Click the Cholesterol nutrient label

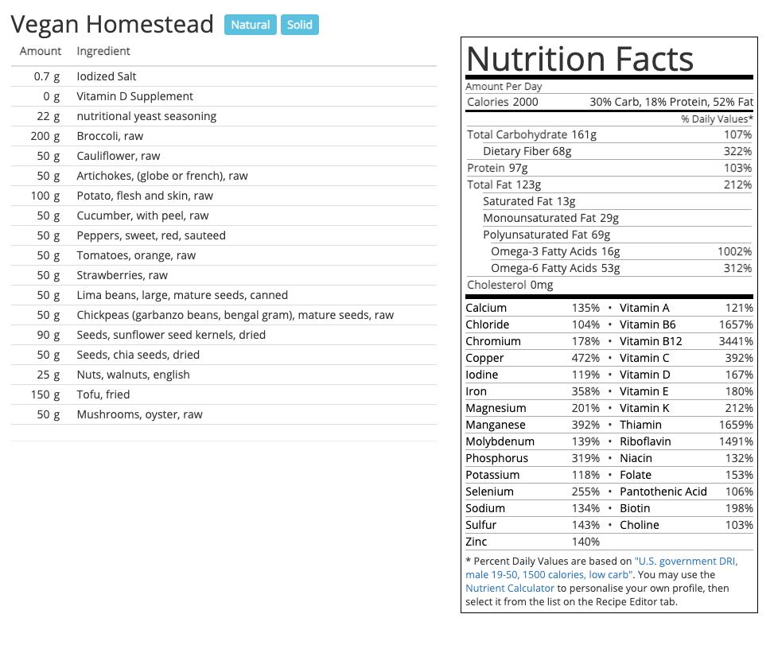[496, 285]
